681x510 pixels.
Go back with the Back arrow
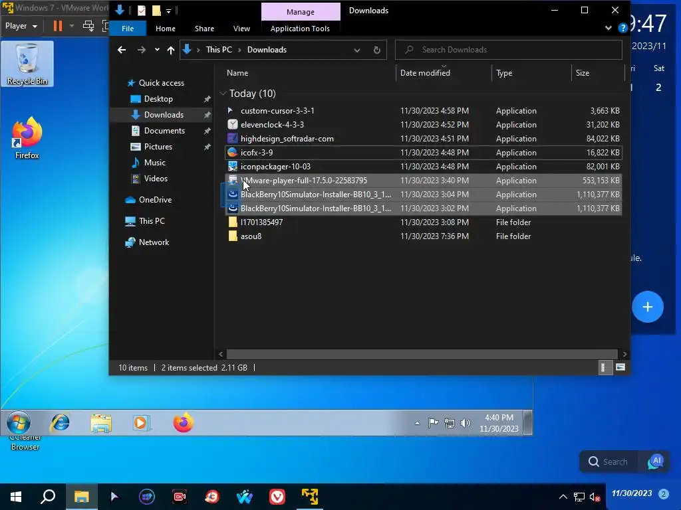click(122, 50)
